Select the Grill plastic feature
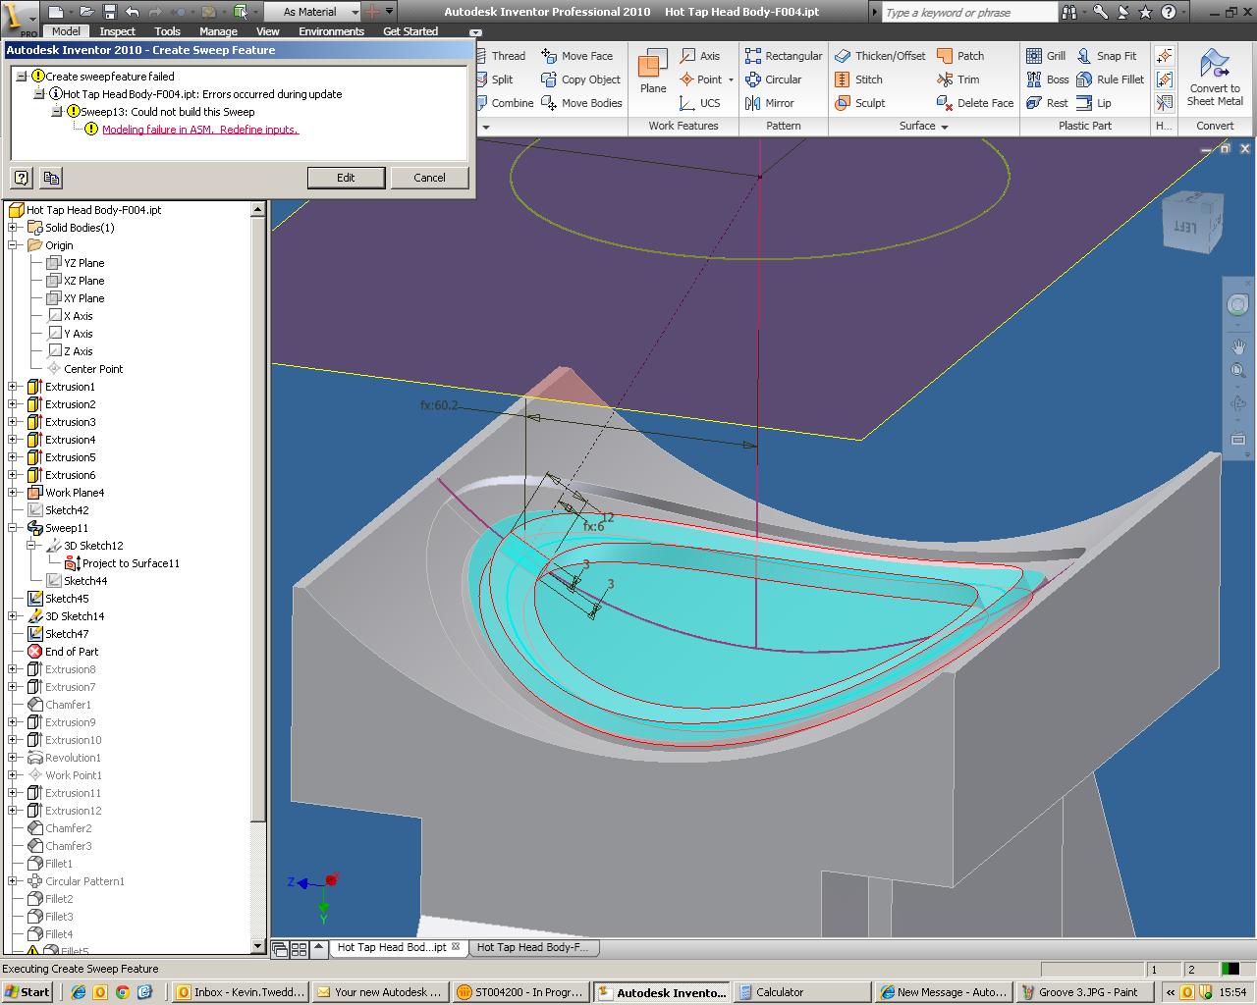 [1046, 56]
